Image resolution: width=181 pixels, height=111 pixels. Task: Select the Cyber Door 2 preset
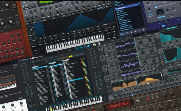tap(120, 10)
